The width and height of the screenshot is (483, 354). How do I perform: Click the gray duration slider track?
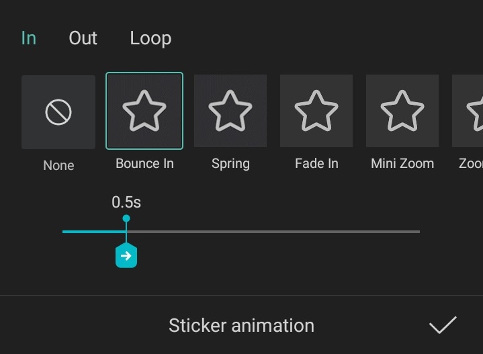click(282, 232)
